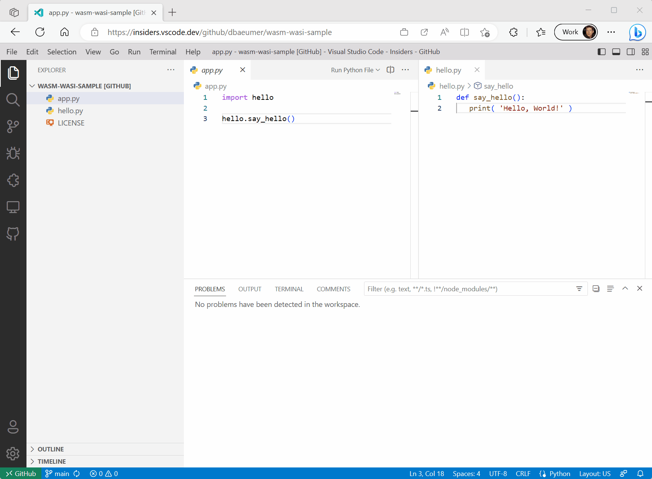Open the Terminal menu
The image size is (652, 479).
pyautogui.click(x=163, y=52)
